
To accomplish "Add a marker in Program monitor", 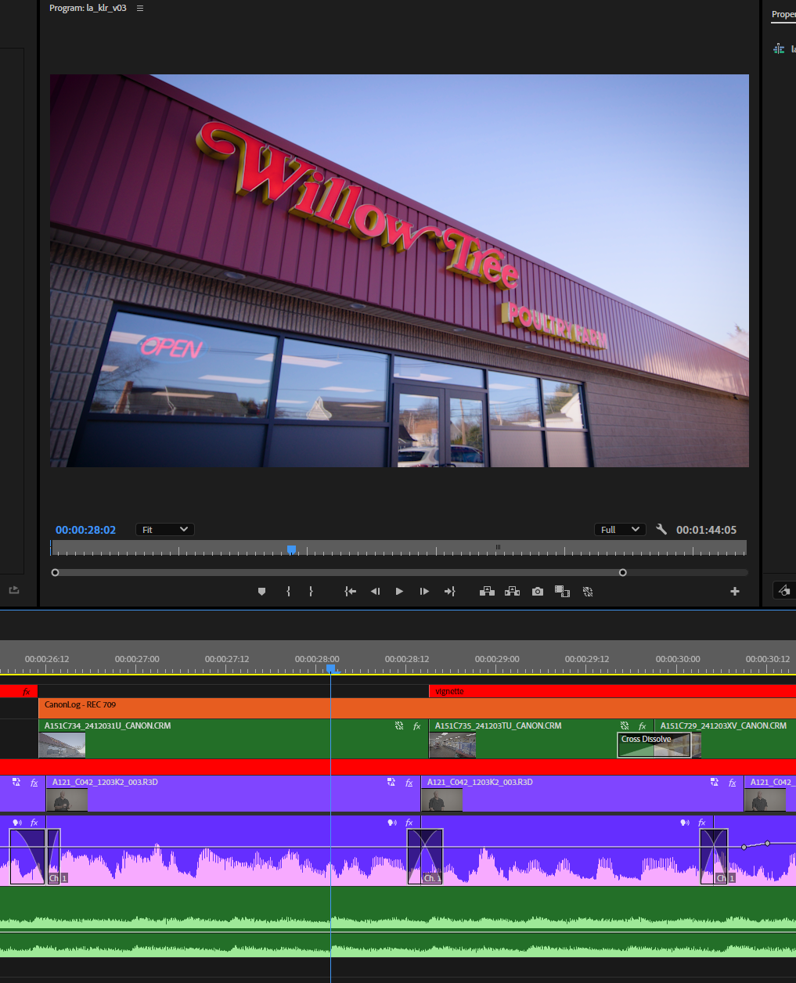I will (x=262, y=592).
